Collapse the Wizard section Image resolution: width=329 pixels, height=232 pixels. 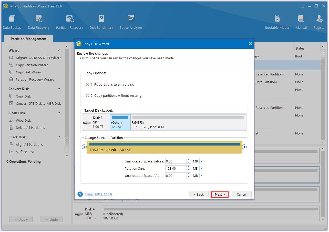point(59,50)
